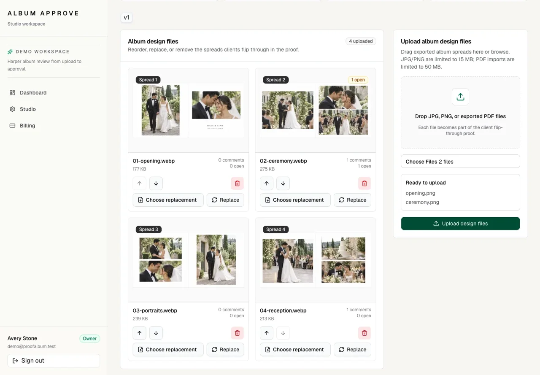Replace the 04-reception.webp file

pyautogui.click(x=352, y=350)
